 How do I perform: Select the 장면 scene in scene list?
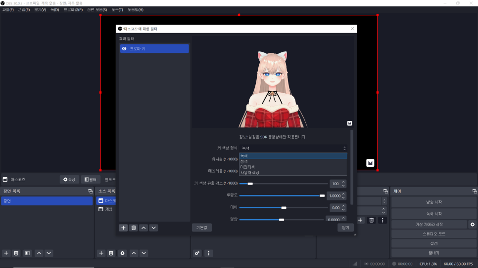click(47, 201)
